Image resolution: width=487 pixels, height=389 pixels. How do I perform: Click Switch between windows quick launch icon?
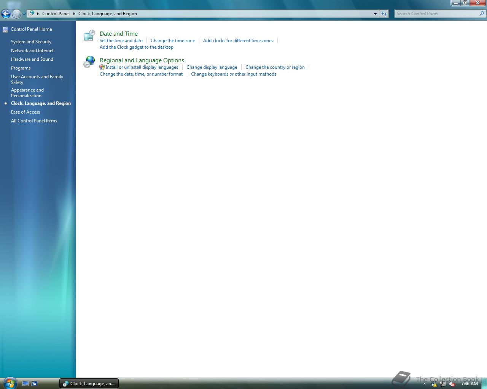pyautogui.click(x=34, y=384)
